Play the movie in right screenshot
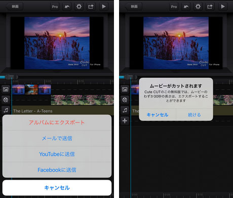 click(x=222, y=7)
